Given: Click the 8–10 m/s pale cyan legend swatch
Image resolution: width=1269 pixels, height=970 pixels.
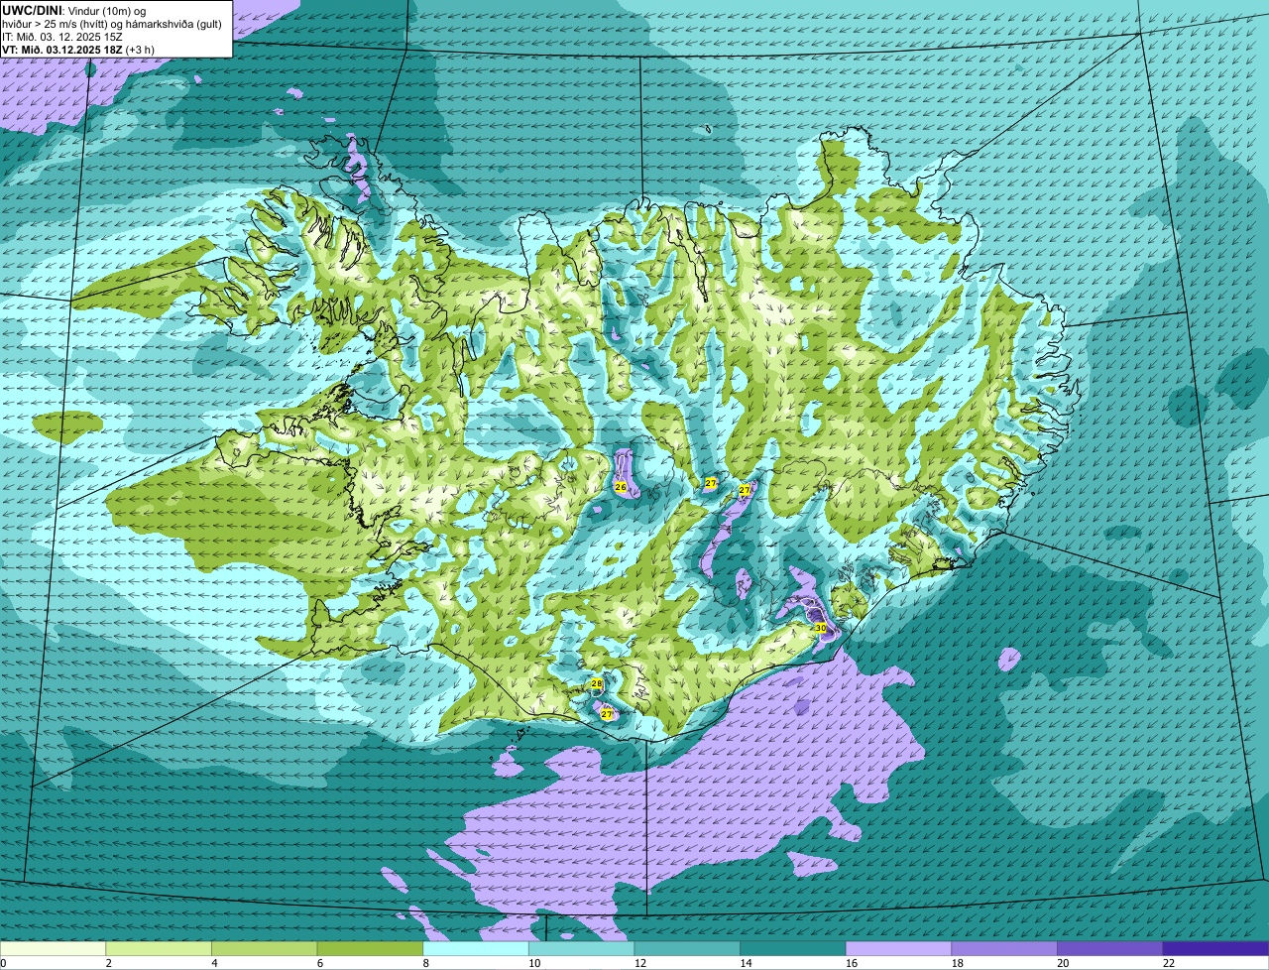Looking at the screenshot, I should (476, 949).
